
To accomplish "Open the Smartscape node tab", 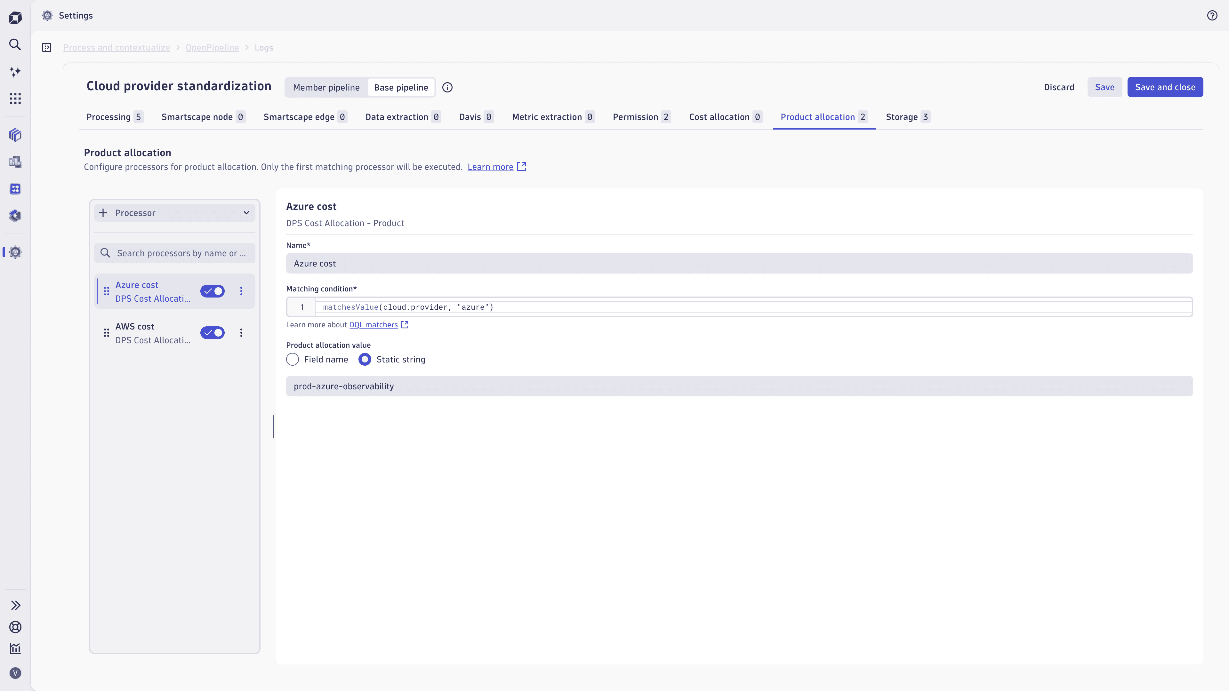I will [203, 117].
